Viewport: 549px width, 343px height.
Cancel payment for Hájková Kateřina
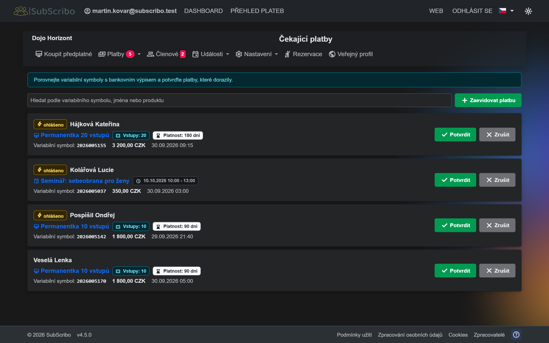coord(497,135)
